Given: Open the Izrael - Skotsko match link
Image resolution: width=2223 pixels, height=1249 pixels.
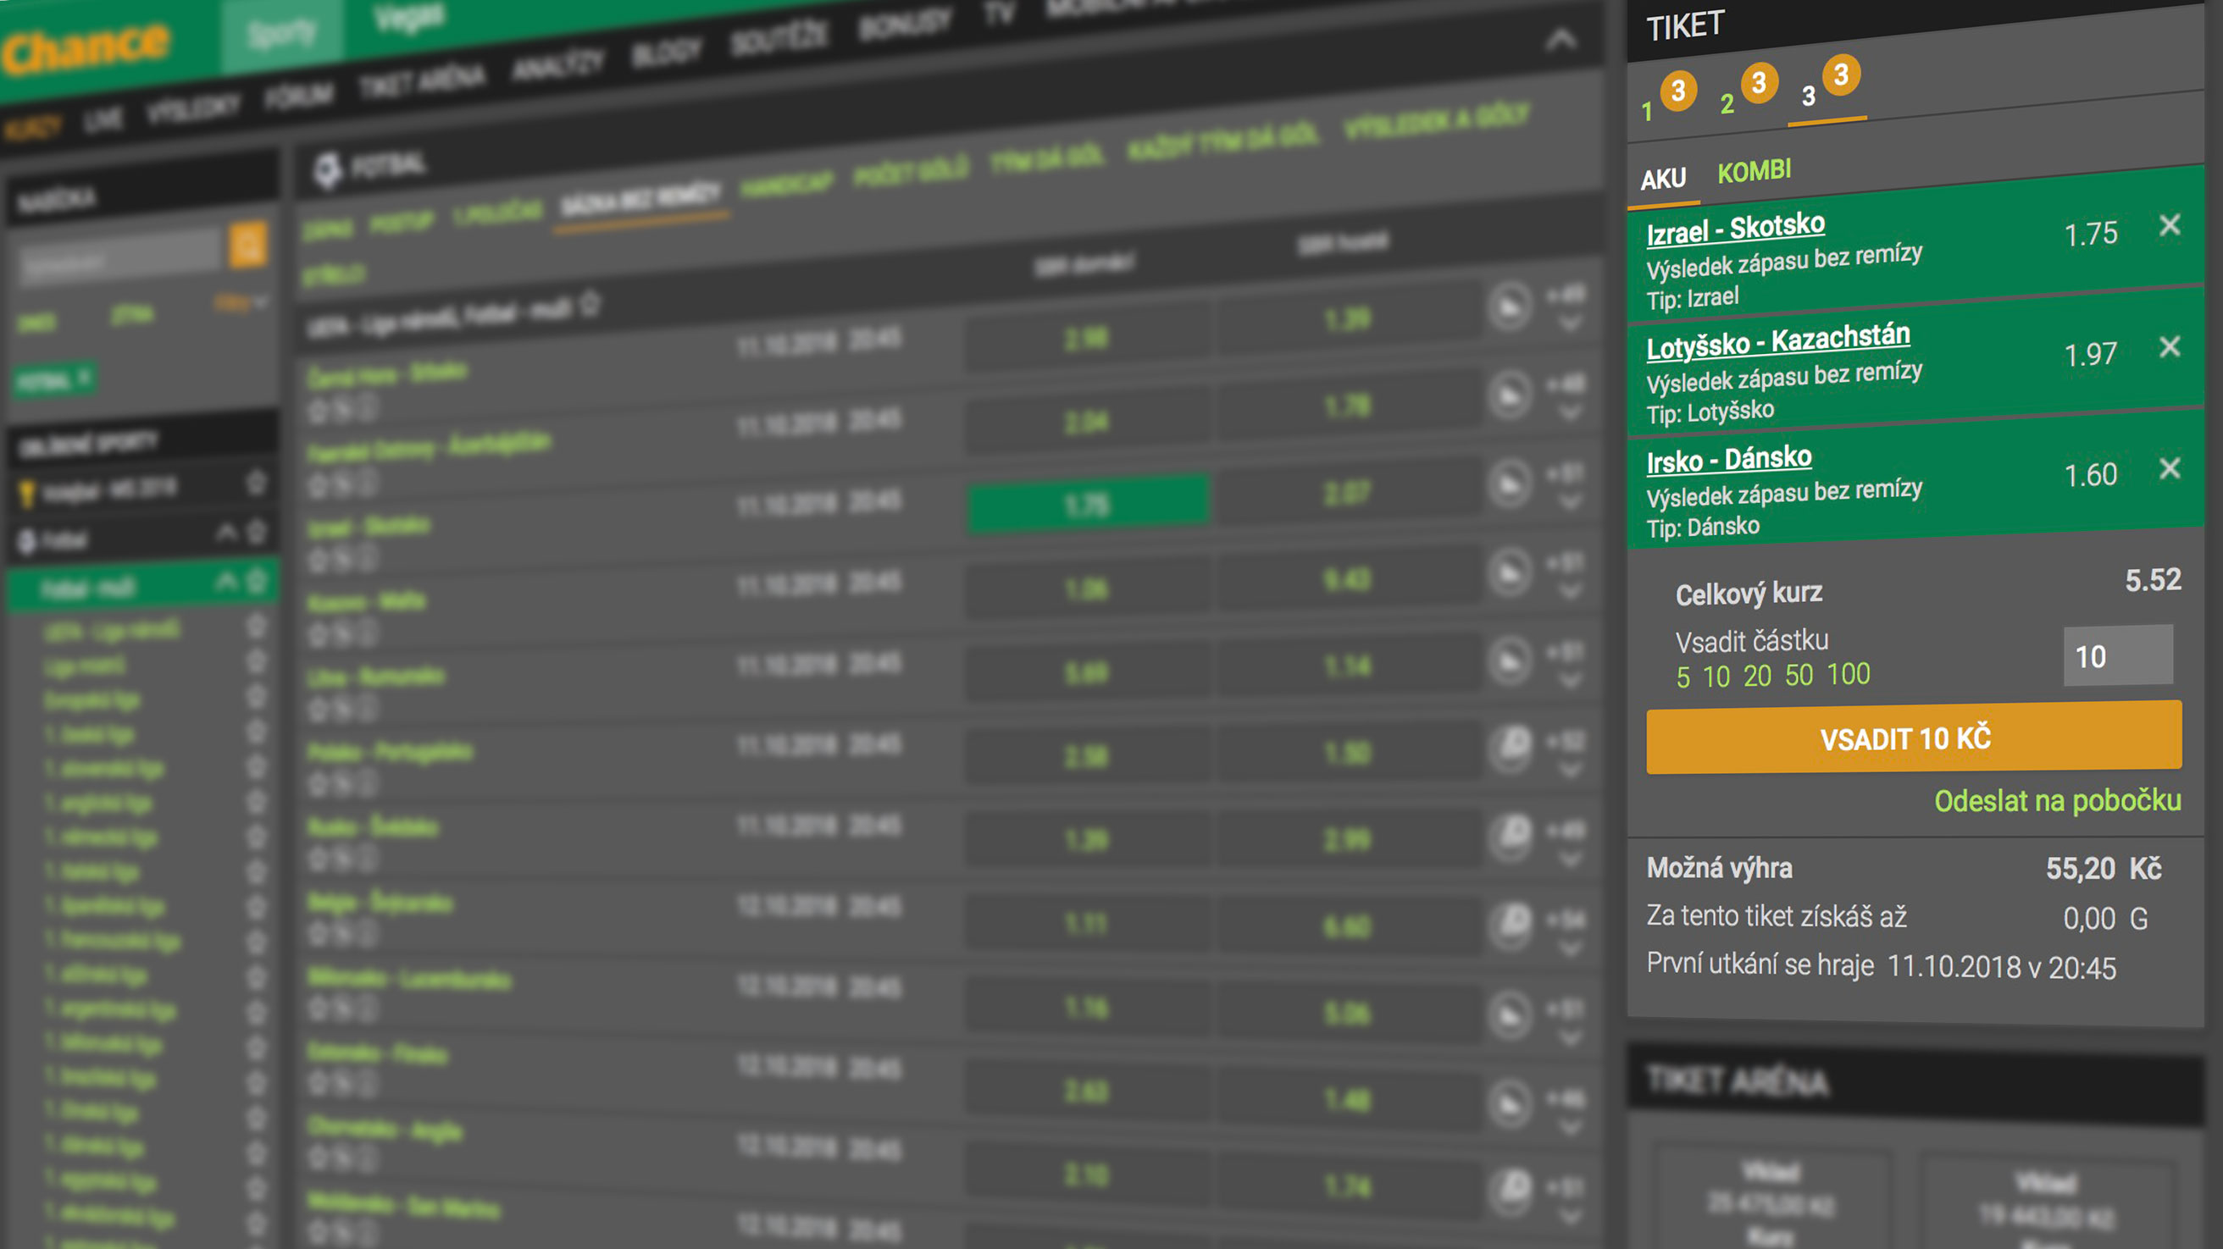Looking at the screenshot, I should 1734,229.
